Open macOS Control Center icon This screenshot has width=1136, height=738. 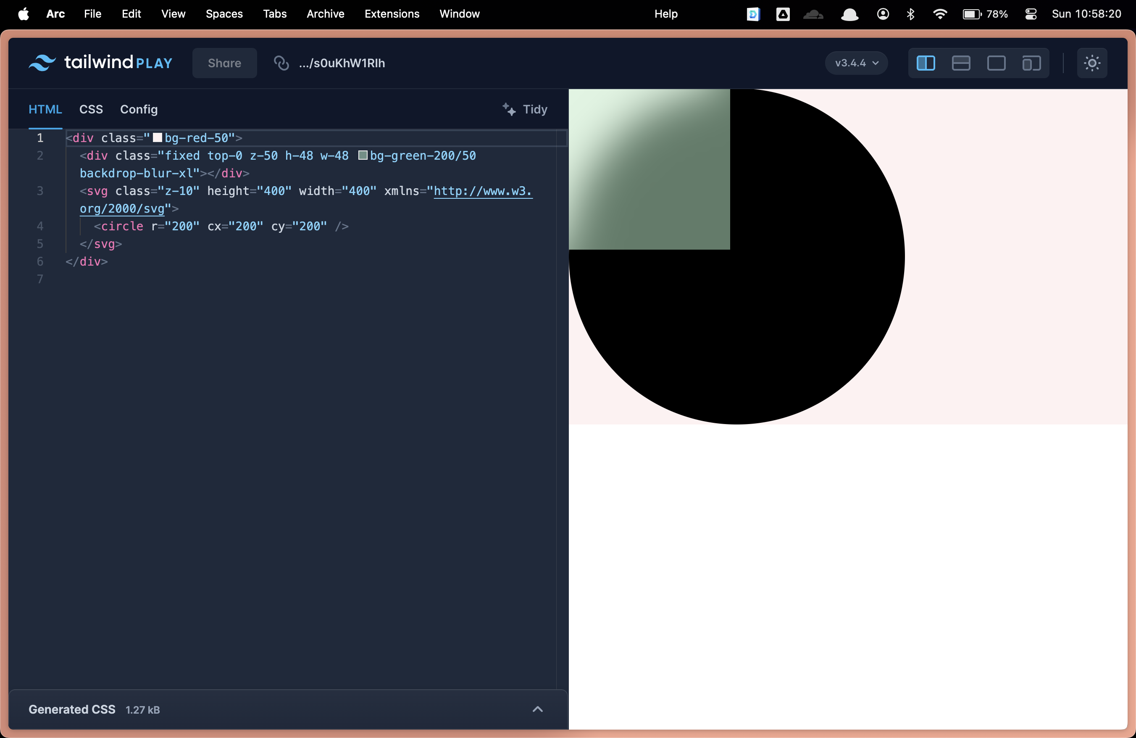1031,14
